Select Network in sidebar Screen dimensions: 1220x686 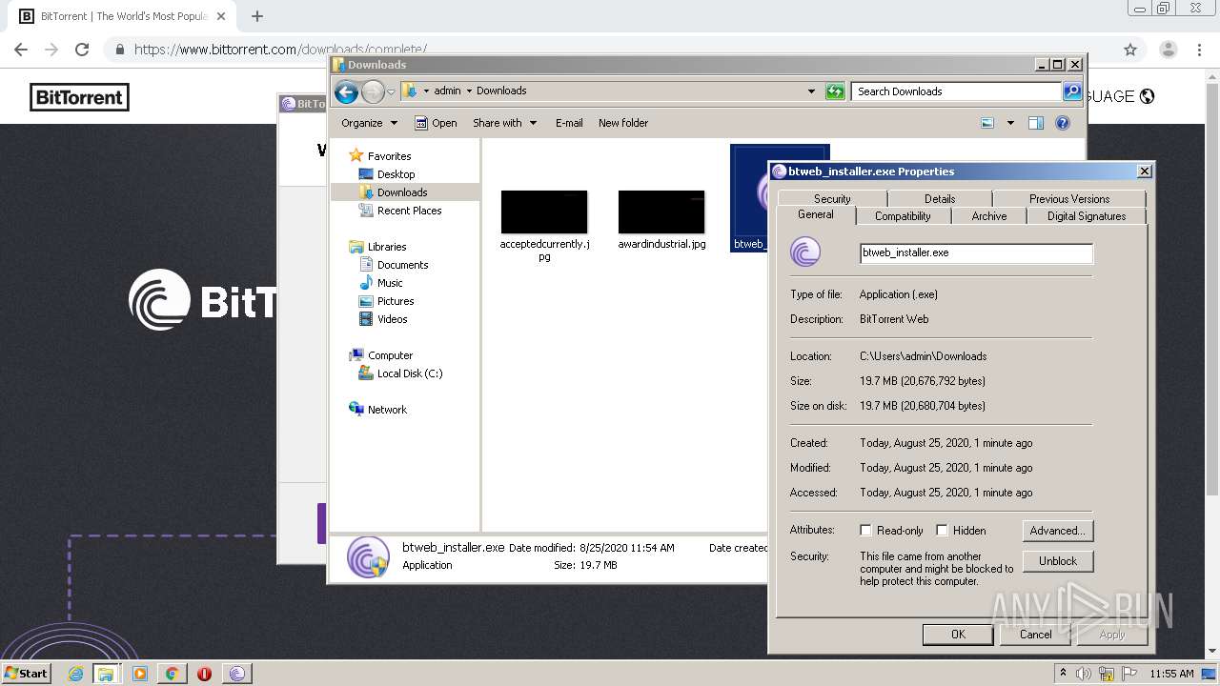coord(387,410)
